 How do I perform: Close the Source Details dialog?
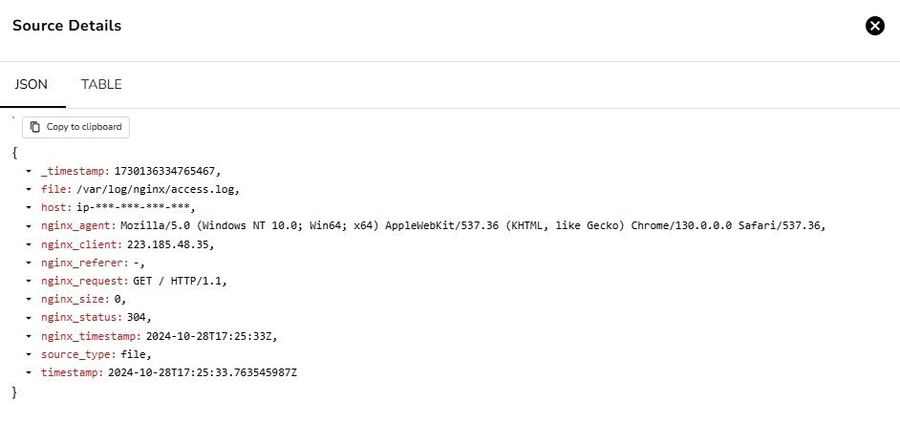[874, 26]
